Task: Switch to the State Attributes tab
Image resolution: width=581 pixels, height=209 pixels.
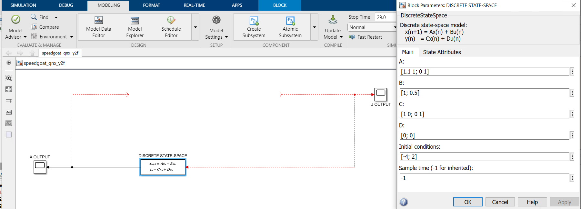Action: point(442,52)
